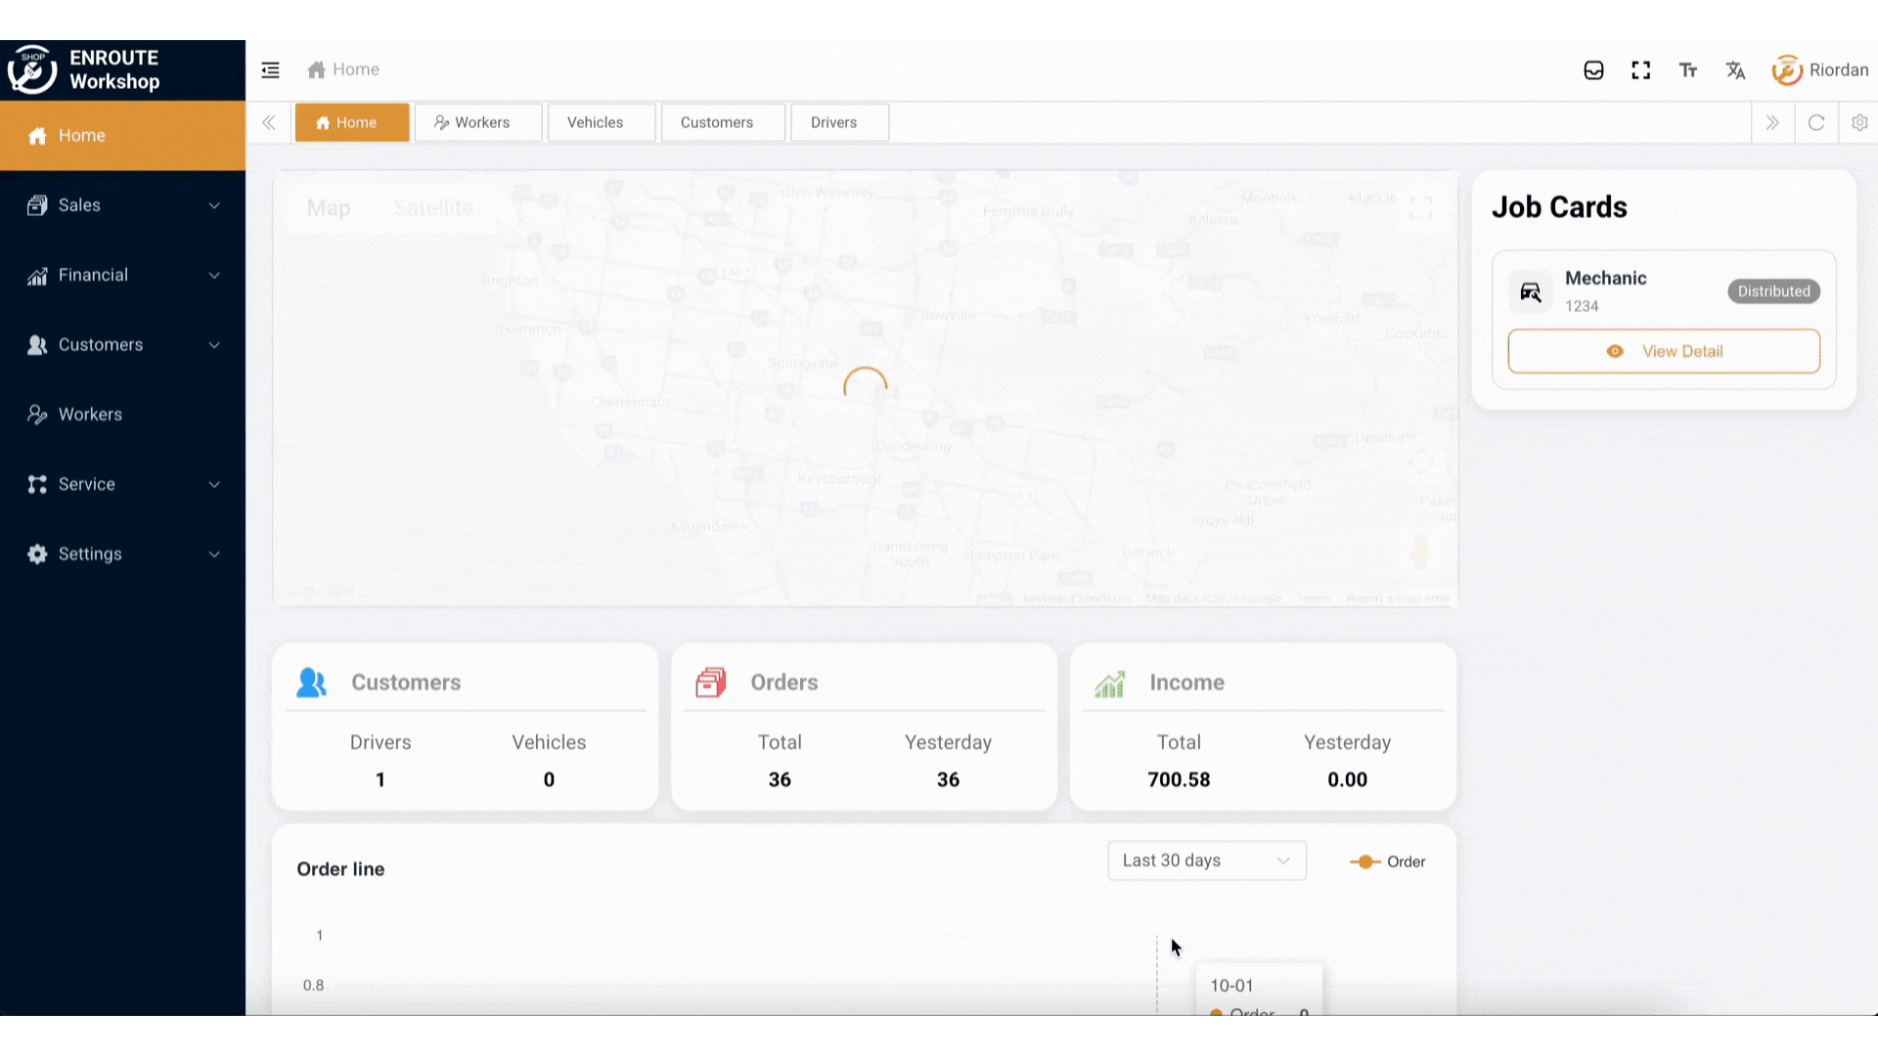Toggle the Order legend in the chart
This screenshot has width=1878, height=1056.
[1388, 861]
